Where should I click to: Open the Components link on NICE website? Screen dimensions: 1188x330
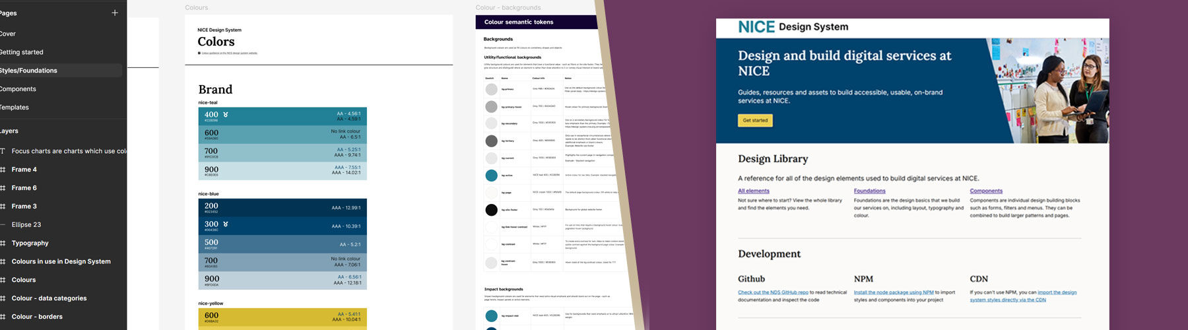[x=986, y=191]
